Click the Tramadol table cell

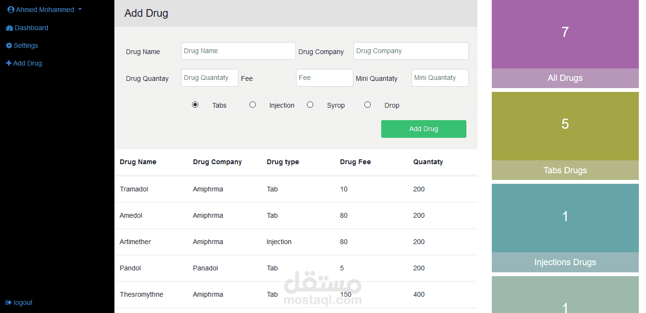134,189
